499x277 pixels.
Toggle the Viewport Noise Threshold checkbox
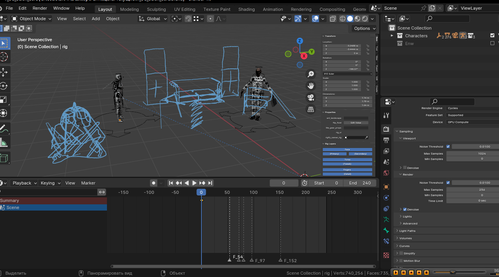tap(448, 146)
